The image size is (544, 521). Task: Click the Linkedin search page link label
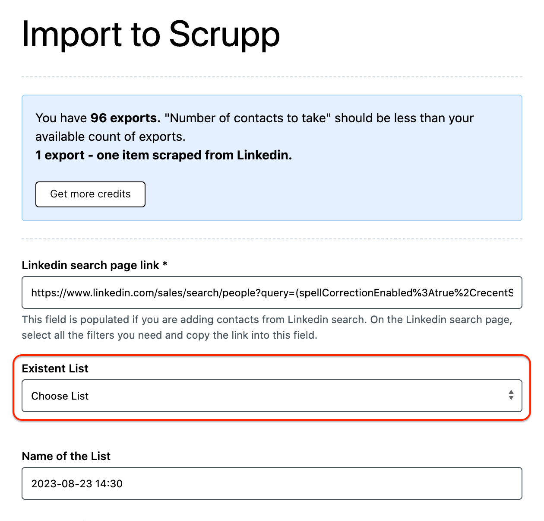click(90, 265)
